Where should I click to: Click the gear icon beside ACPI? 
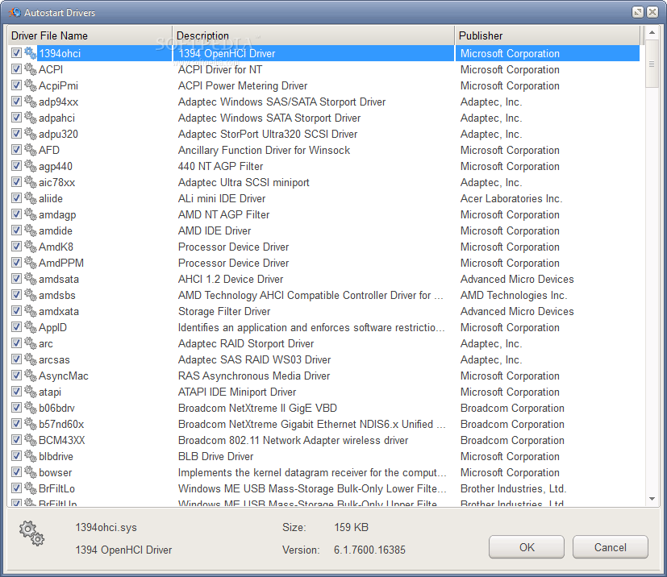pyautogui.click(x=30, y=69)
